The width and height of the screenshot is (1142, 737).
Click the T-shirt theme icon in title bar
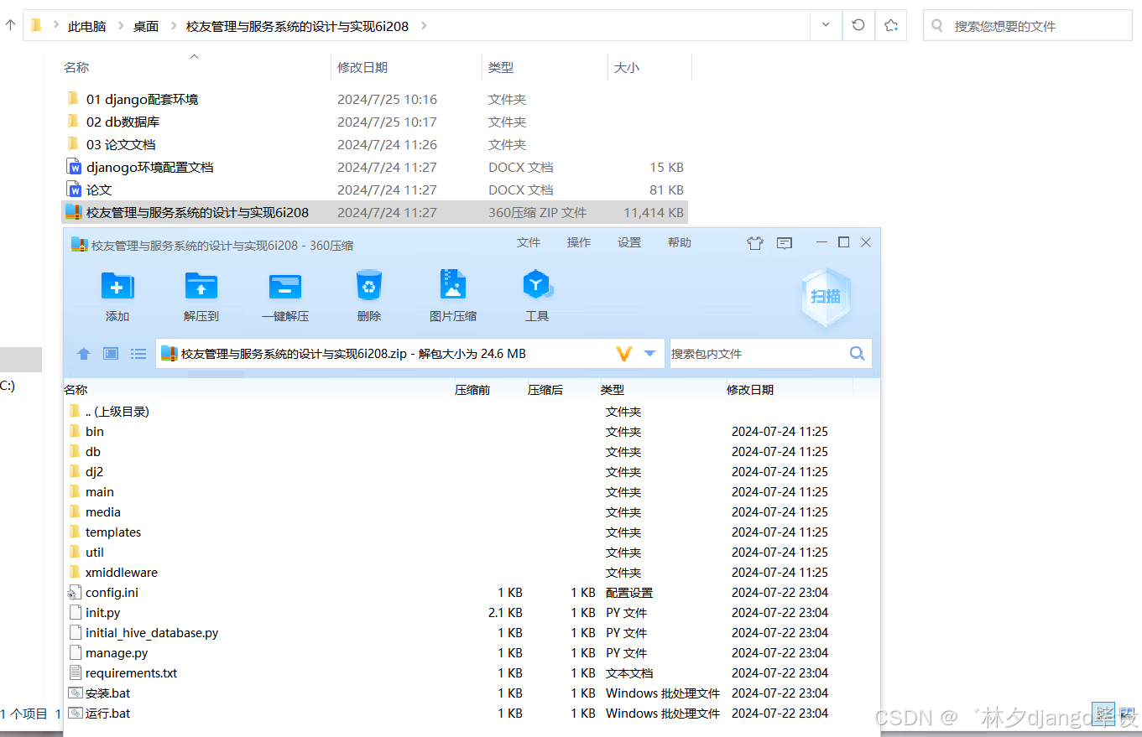pyautogui.click(x=754, y=242)
